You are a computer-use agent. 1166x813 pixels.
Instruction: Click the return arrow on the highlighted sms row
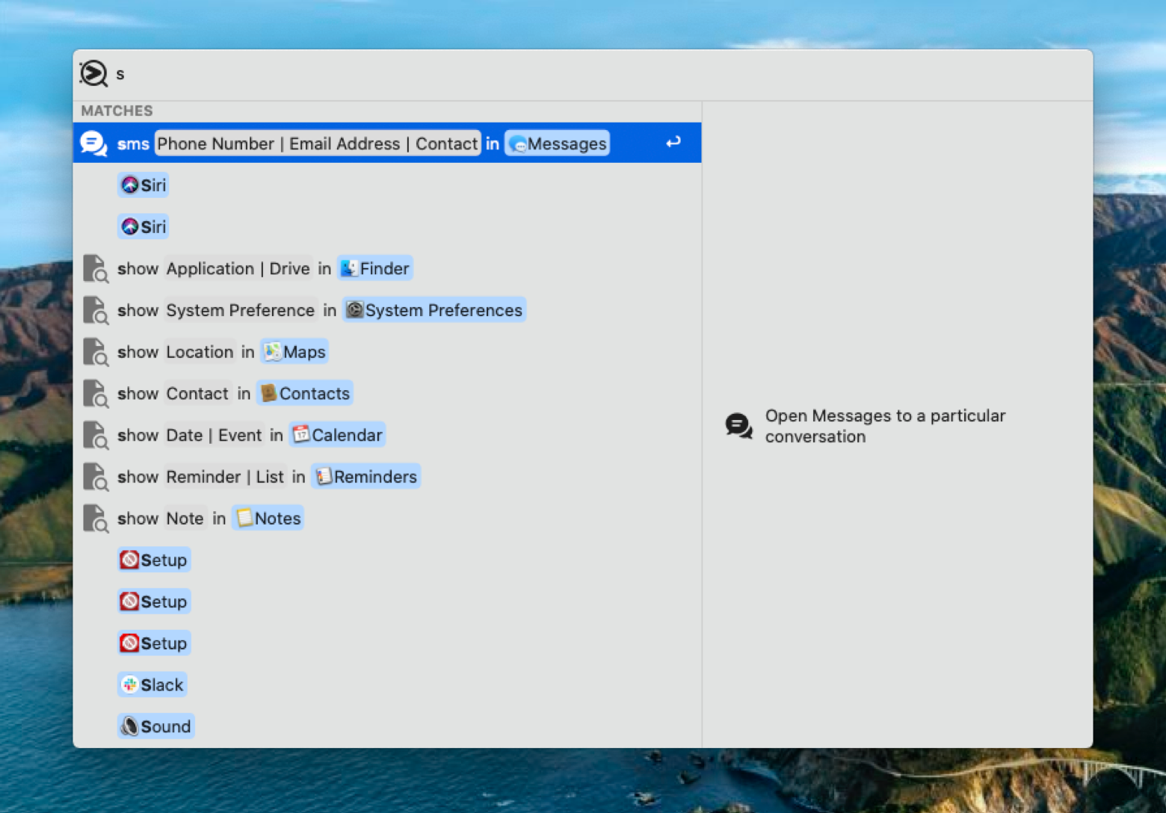(673, 142)
